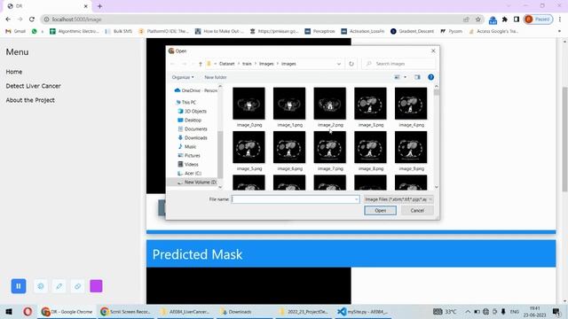Open the Gmail bookmark

tap(16, 32)
